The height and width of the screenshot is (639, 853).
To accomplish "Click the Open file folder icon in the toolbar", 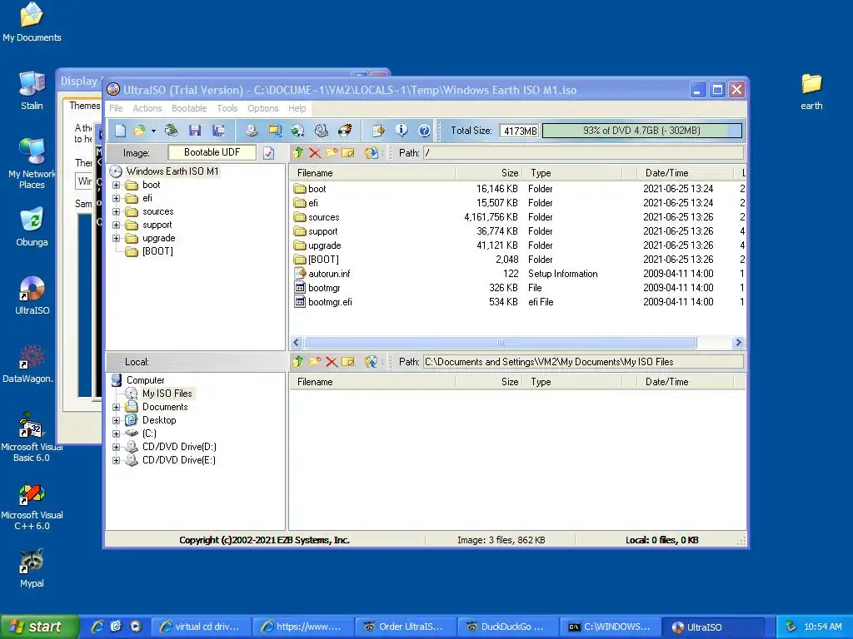I will coord(140,131).
